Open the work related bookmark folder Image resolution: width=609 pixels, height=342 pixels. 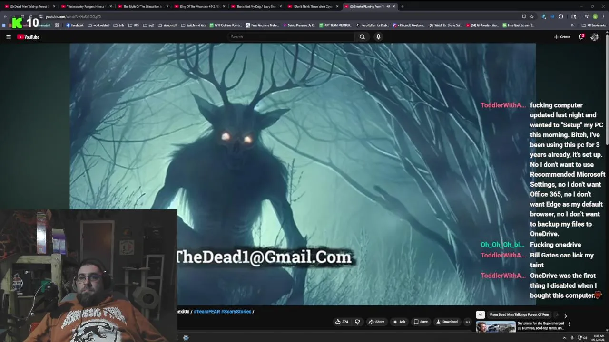pyautogui.click(x=98, y=25)
